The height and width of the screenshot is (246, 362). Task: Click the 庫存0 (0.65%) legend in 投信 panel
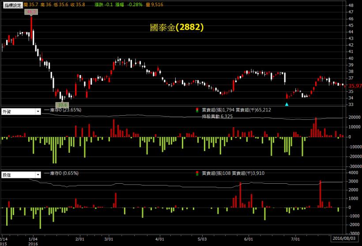click(x=61, y=173)
